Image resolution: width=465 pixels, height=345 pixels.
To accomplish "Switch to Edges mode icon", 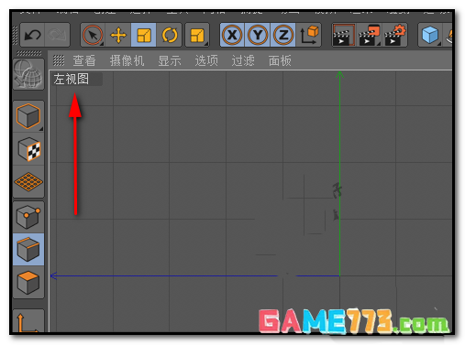I will click(28, 249).
